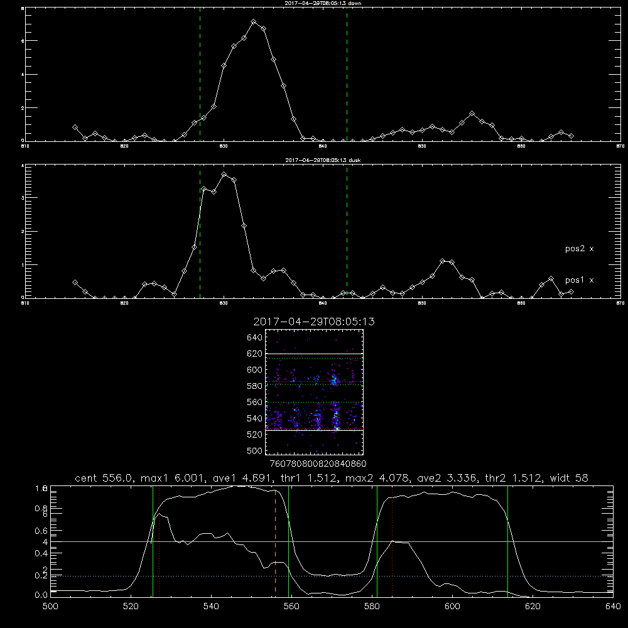Image resolution: width=628 pixels, height=628 pixels.
Task: Click the heatmap x-axis tick labels string
Action: (x=318, y=464)
